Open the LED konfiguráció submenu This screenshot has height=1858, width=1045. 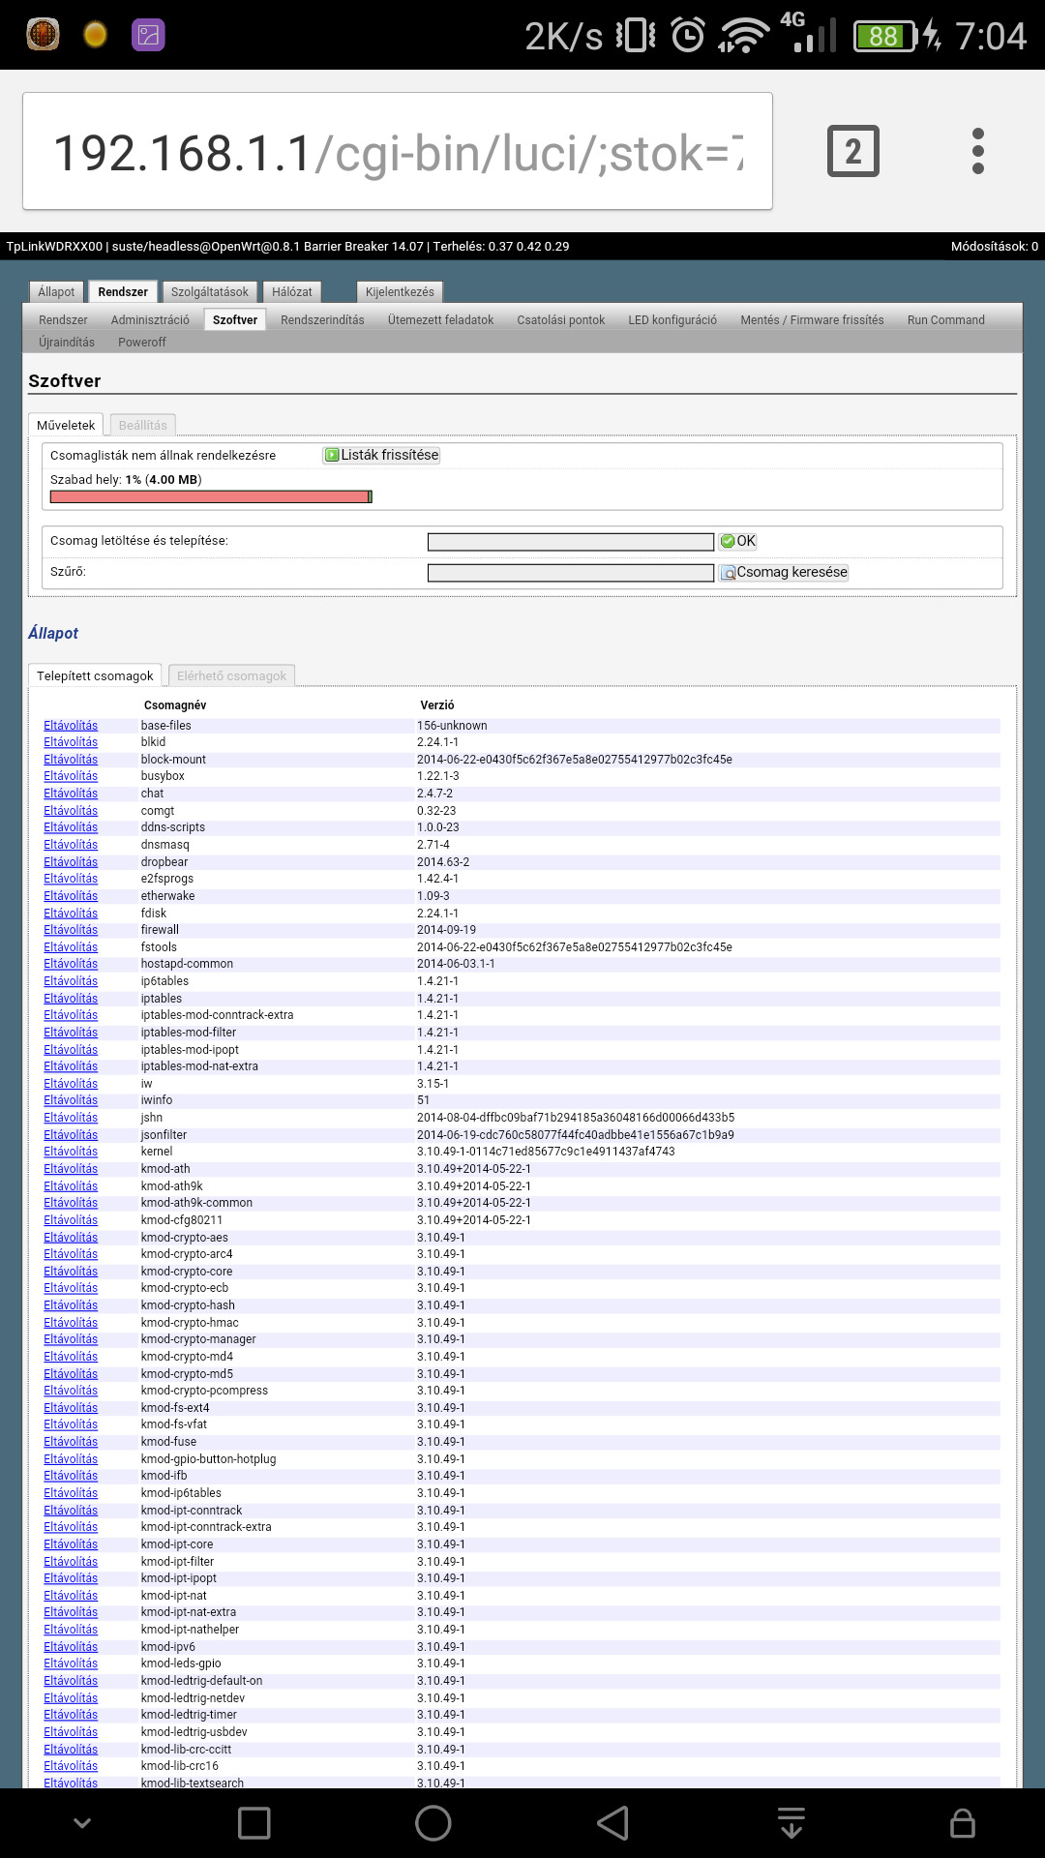672,320
